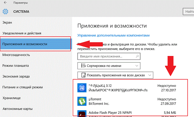Viewport: 194px width, 117px height.
Task: Click the µTorrent app icon
Action: (82, 101)
